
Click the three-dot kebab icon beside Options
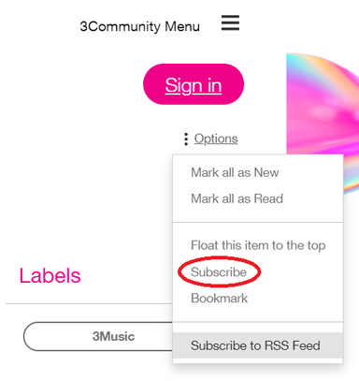pyautogui.click(x=186, y=139)
